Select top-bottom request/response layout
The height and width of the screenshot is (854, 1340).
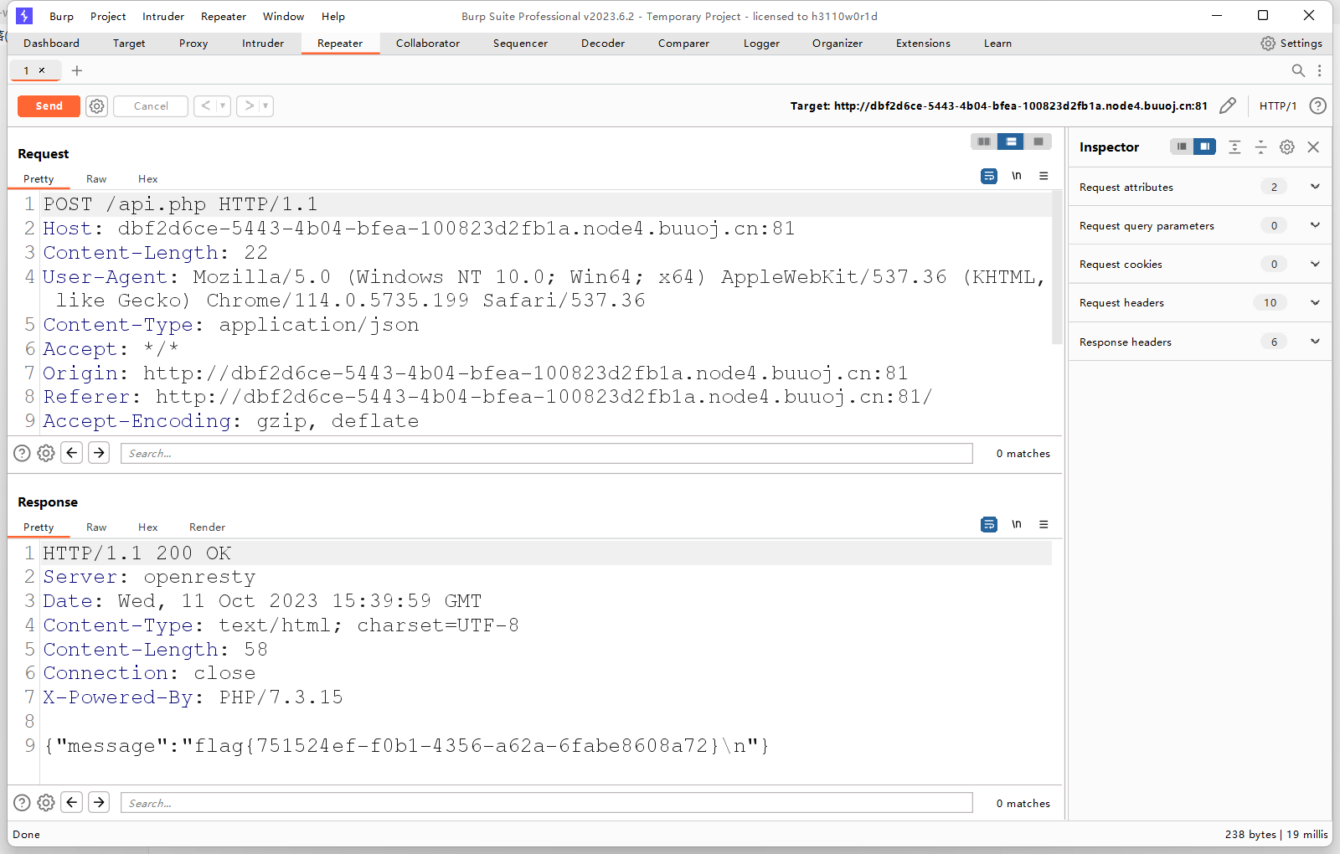pyautogui.click(x=1011, y=141)
